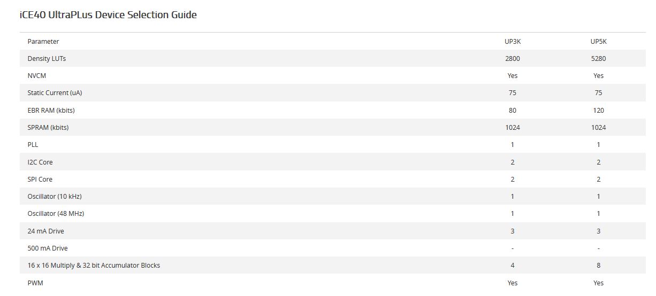
Task: Click the I2C Core row label
Action: pos(40,162)
